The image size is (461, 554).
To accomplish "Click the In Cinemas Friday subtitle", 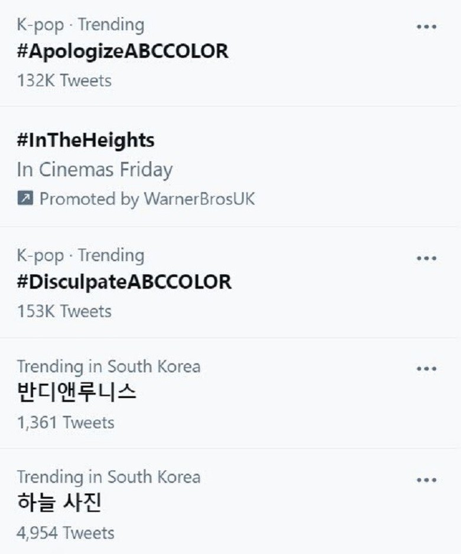I will [95, 170].
